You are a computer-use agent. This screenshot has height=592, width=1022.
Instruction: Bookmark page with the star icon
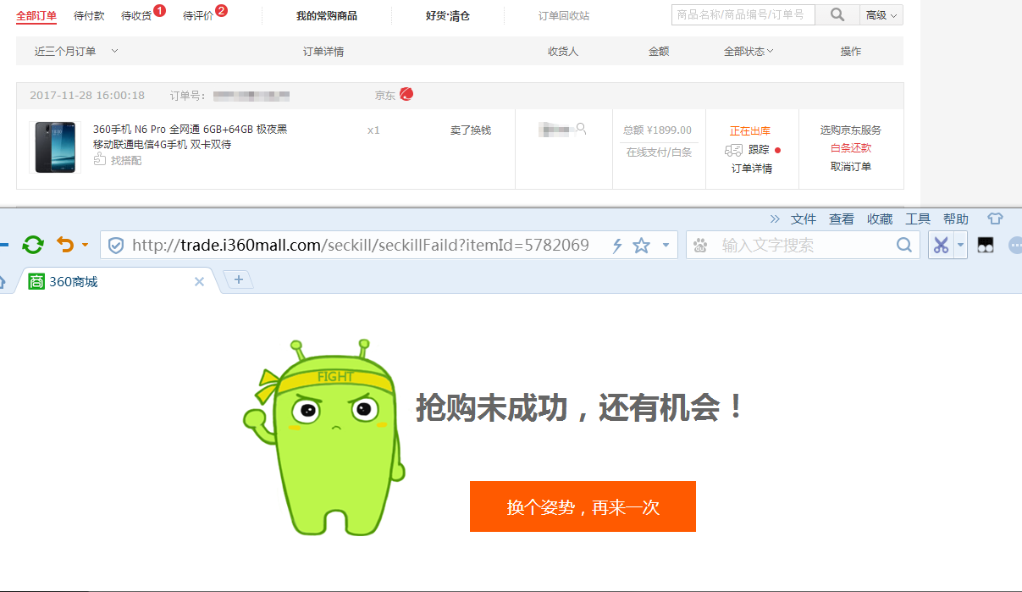pyautogui.click(x=641, y=246)
